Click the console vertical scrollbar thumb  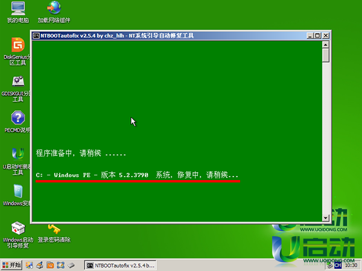pos(326,55)
